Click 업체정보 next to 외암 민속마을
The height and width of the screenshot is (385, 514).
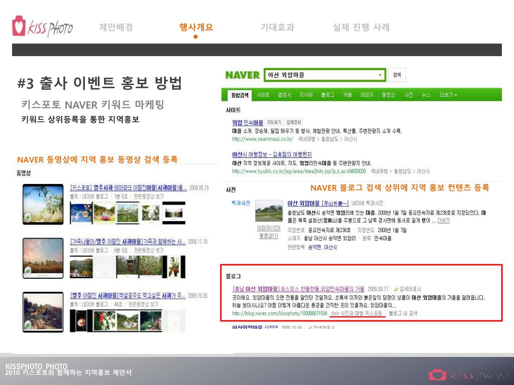pos(294,122)
